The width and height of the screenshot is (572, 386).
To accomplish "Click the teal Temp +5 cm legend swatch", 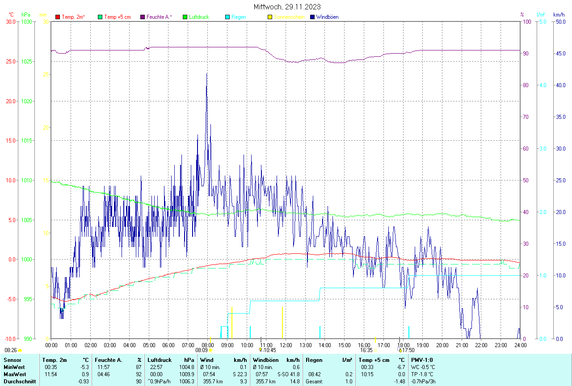I will point(100,17).
